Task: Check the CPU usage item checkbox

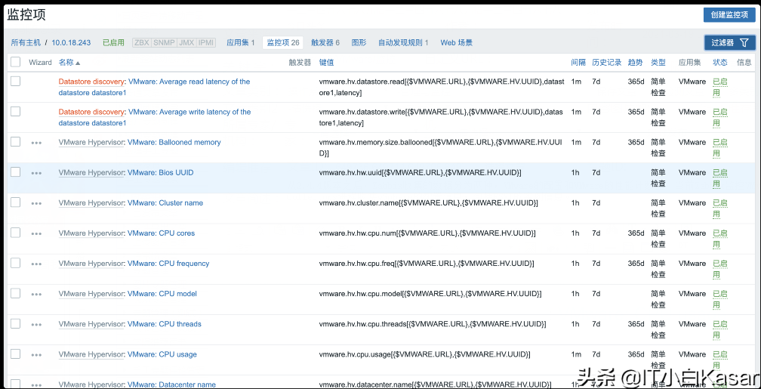Action: point(16,353)
